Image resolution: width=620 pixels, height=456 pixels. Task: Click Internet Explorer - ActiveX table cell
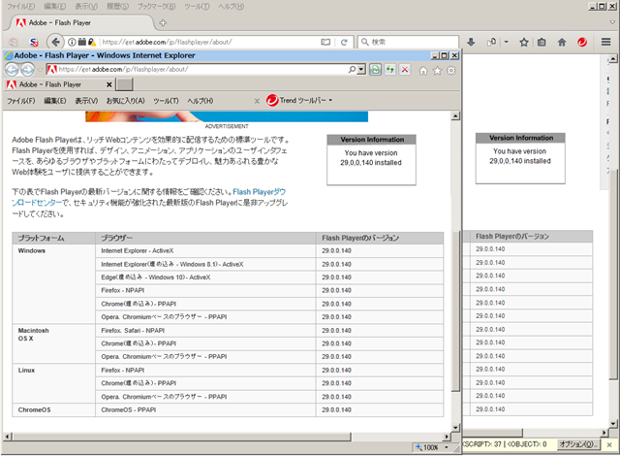click(205, 251)
